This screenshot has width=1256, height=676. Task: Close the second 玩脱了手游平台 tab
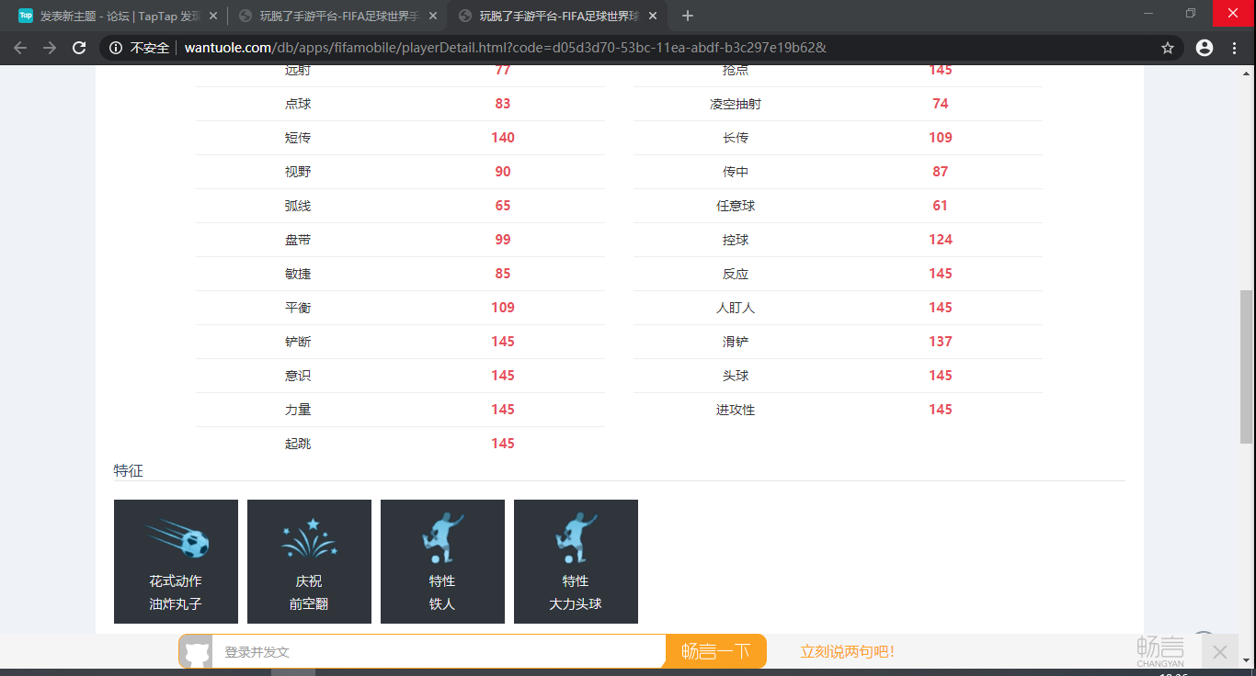433,16
